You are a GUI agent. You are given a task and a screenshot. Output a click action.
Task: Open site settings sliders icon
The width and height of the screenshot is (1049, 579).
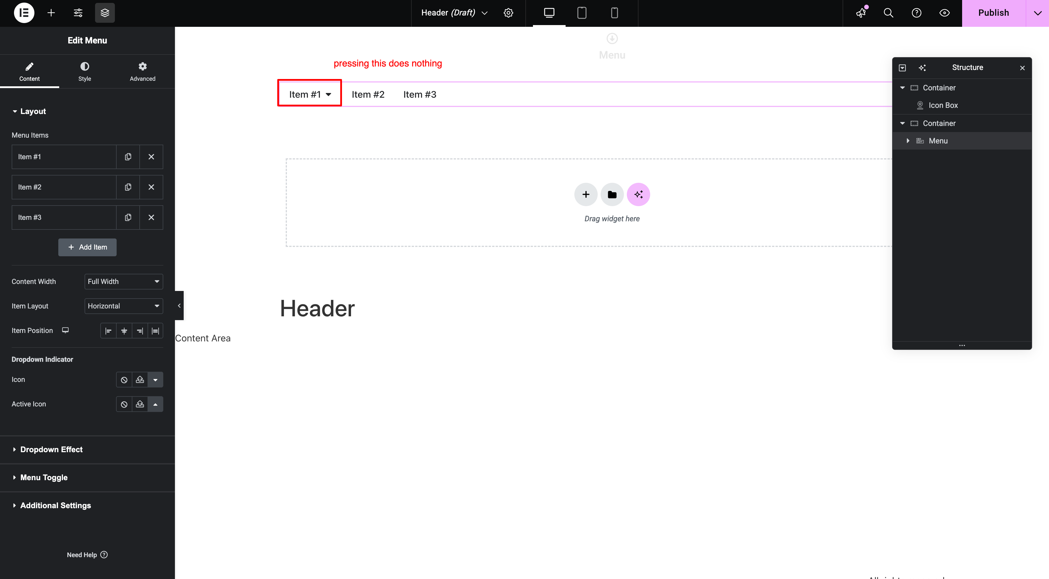click(x=78, y=13)
